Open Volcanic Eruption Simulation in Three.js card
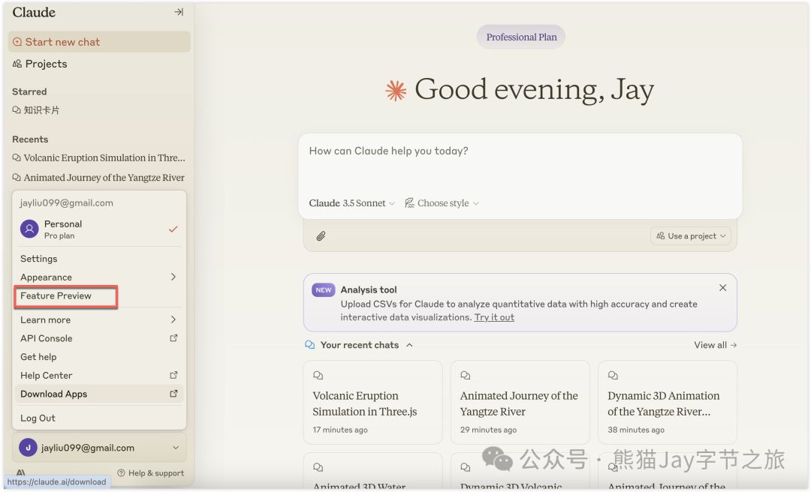 (372, 403)
